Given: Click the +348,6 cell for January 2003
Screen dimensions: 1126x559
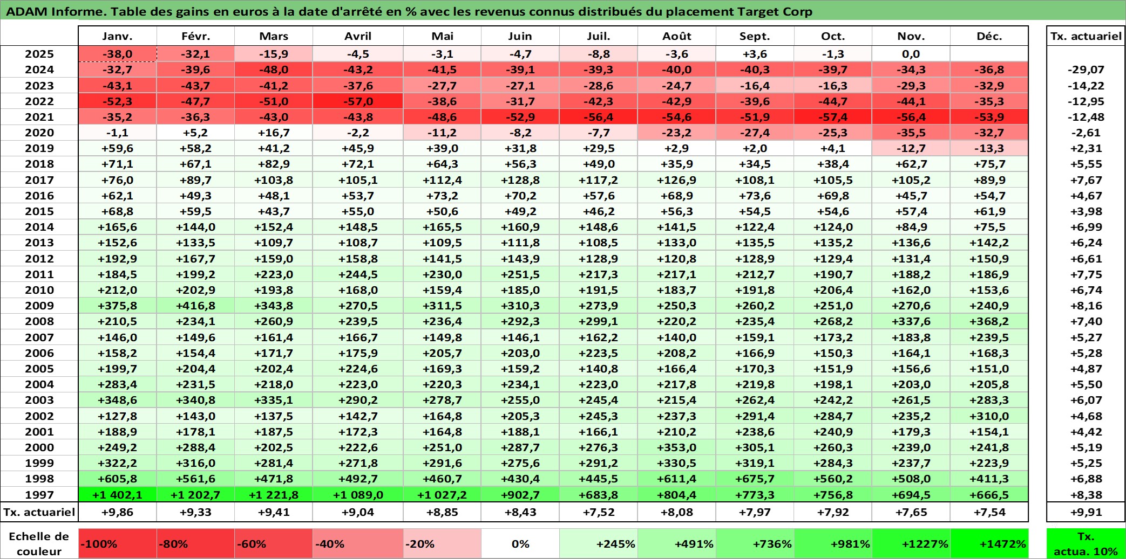Looking at the screenshot, I should (117, 400).
